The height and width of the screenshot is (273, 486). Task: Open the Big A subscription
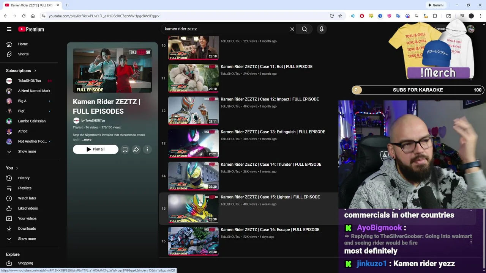coord(22,101)
